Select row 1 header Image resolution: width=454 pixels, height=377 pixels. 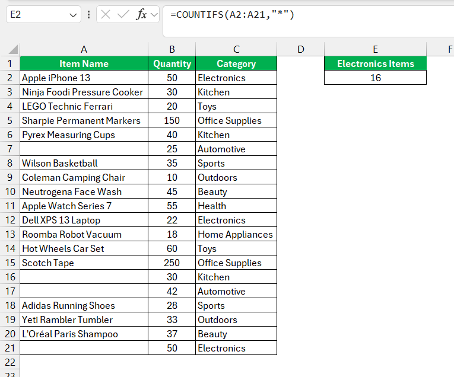pos(10,63)
